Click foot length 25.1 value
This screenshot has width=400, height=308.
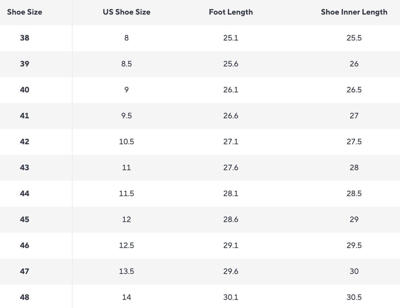pyautogui.click(x=231, y=38)
